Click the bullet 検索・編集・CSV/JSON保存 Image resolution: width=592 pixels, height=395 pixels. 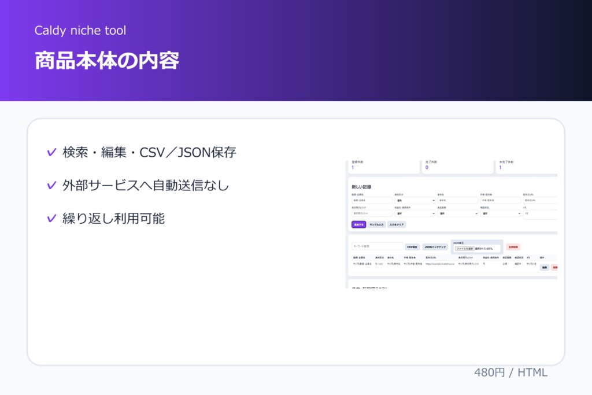pyautogui.click(x=149, y=152)
